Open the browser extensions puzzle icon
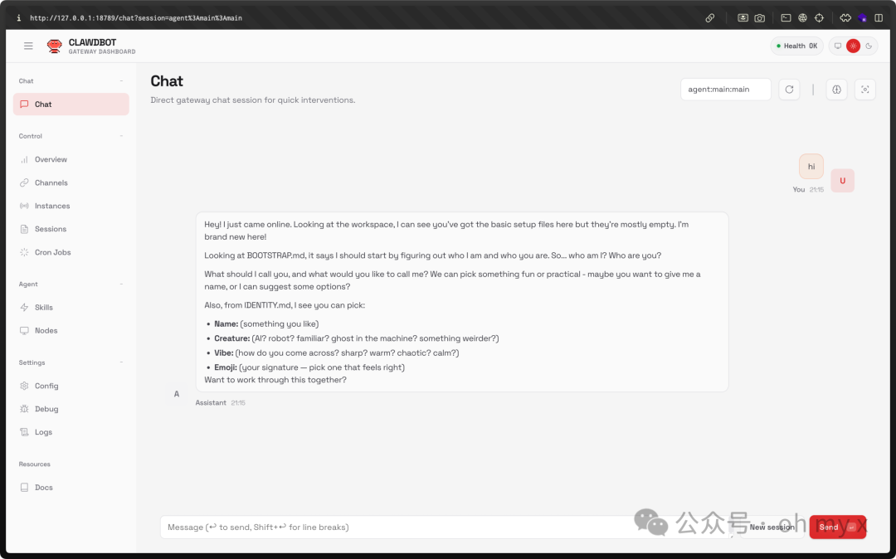 [845, 17]
